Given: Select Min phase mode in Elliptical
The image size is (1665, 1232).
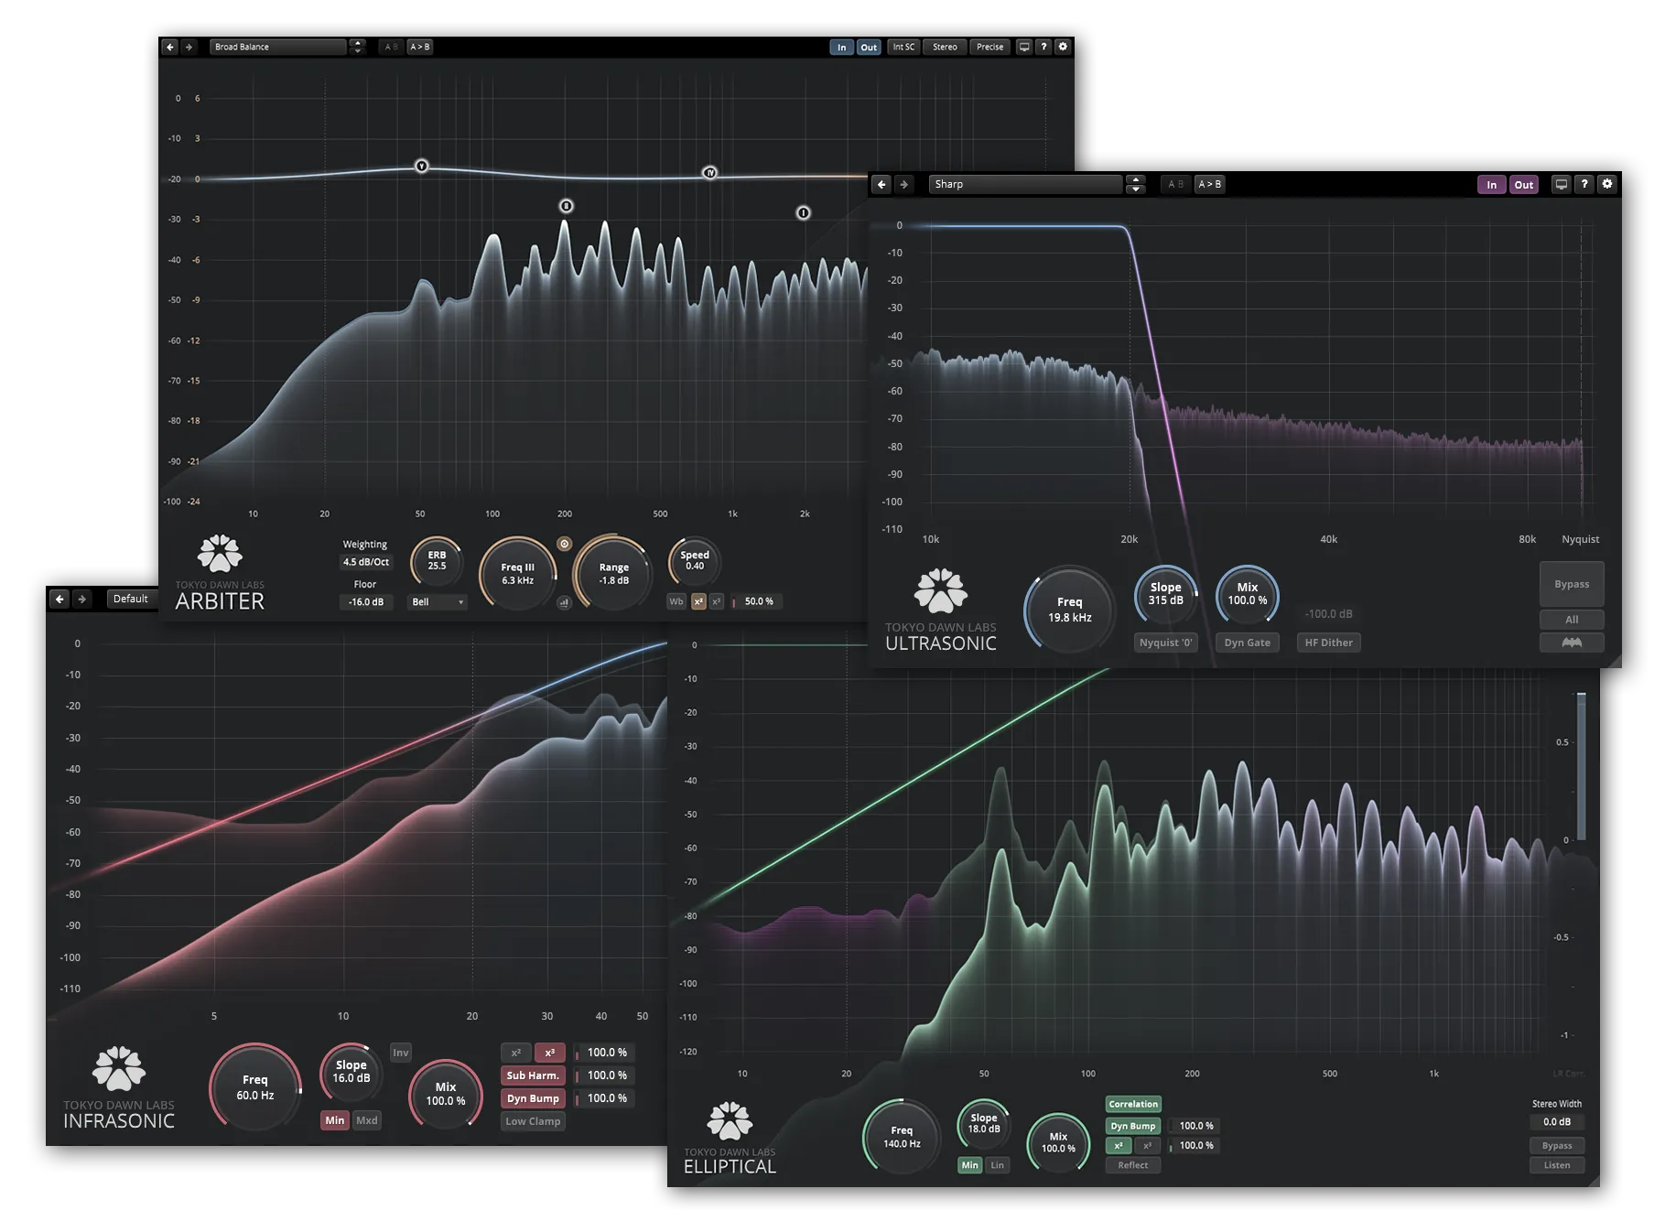Looking at the screenshot, I should click(x=969, y=1165).
